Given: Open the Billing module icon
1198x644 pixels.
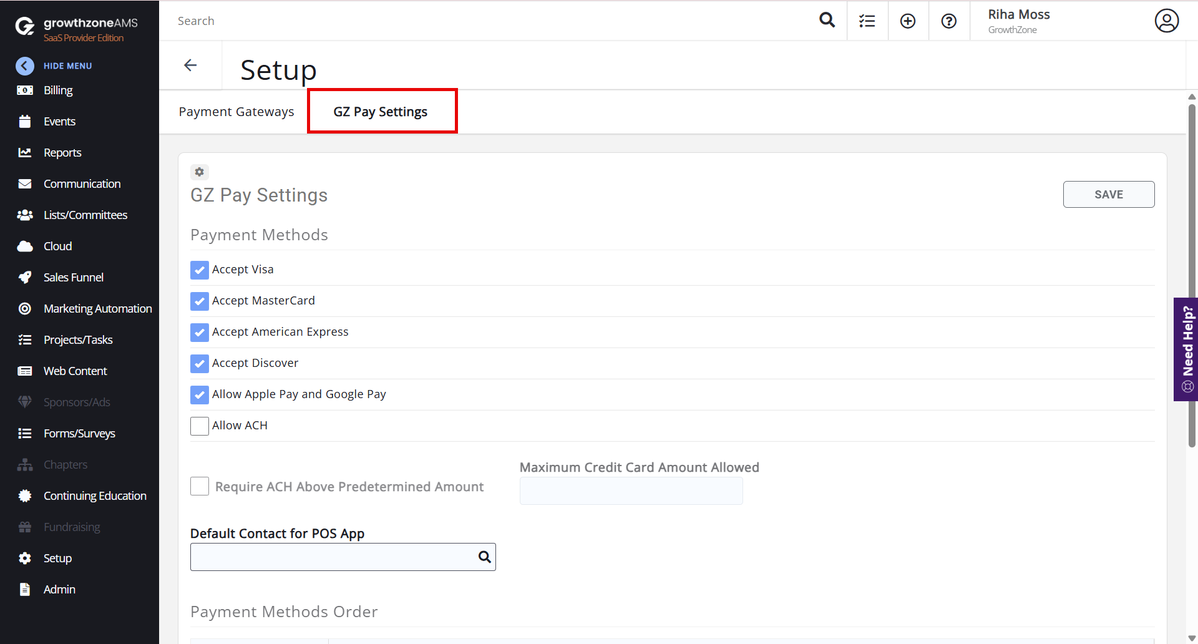Looking at the screenshot, I should click(x=25, y=90).
